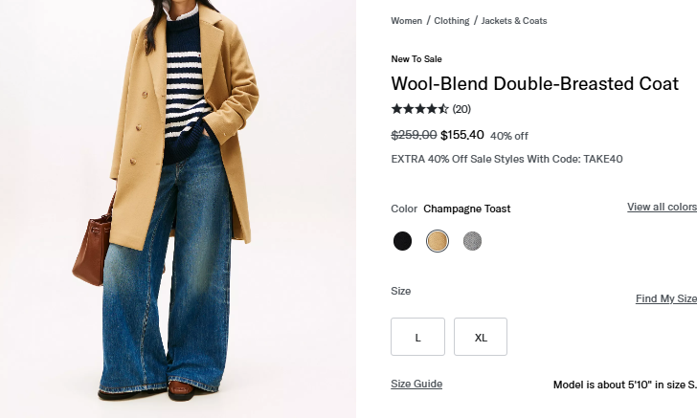Open the Clothing breadcrumb category
The image size is (697, 418).
pyautogui.click(x=452, y=20)
